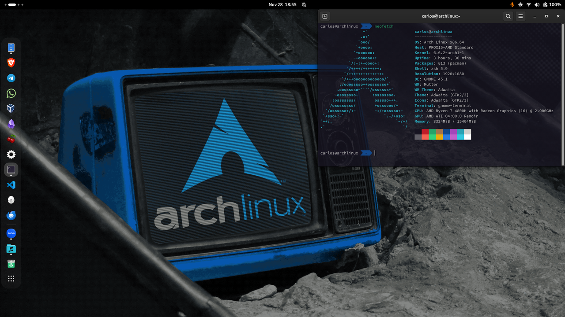This screenshot has height=317, width=565.
Task: Select the Icons: Adwaita line
Action: (x=441, y=100)
